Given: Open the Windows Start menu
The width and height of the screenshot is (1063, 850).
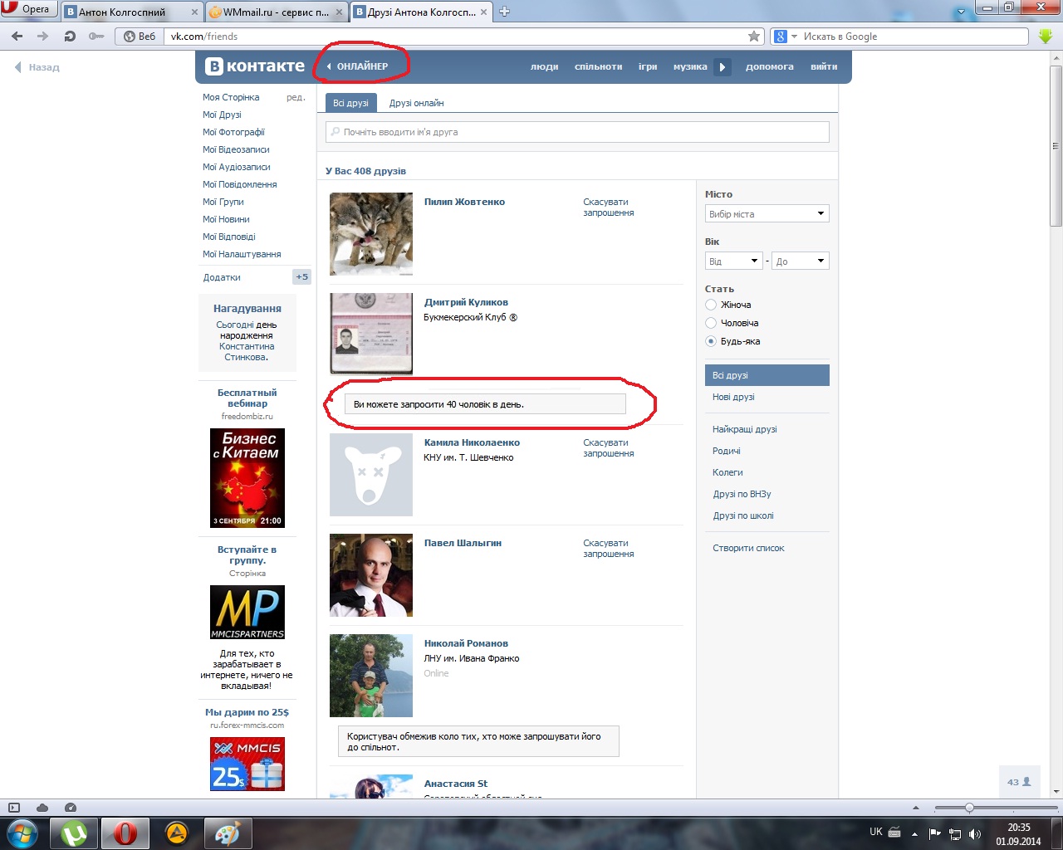Looking at the screenshot, I should (22, 833).
